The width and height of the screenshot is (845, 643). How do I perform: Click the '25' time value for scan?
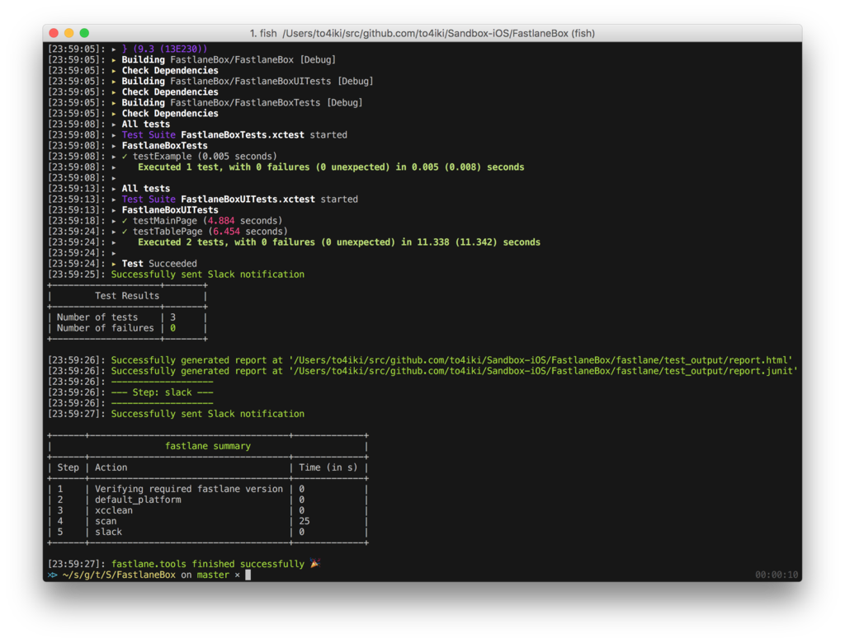tap(304, 521)
